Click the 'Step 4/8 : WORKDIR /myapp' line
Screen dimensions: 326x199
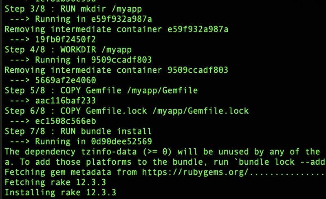(68, 50)
